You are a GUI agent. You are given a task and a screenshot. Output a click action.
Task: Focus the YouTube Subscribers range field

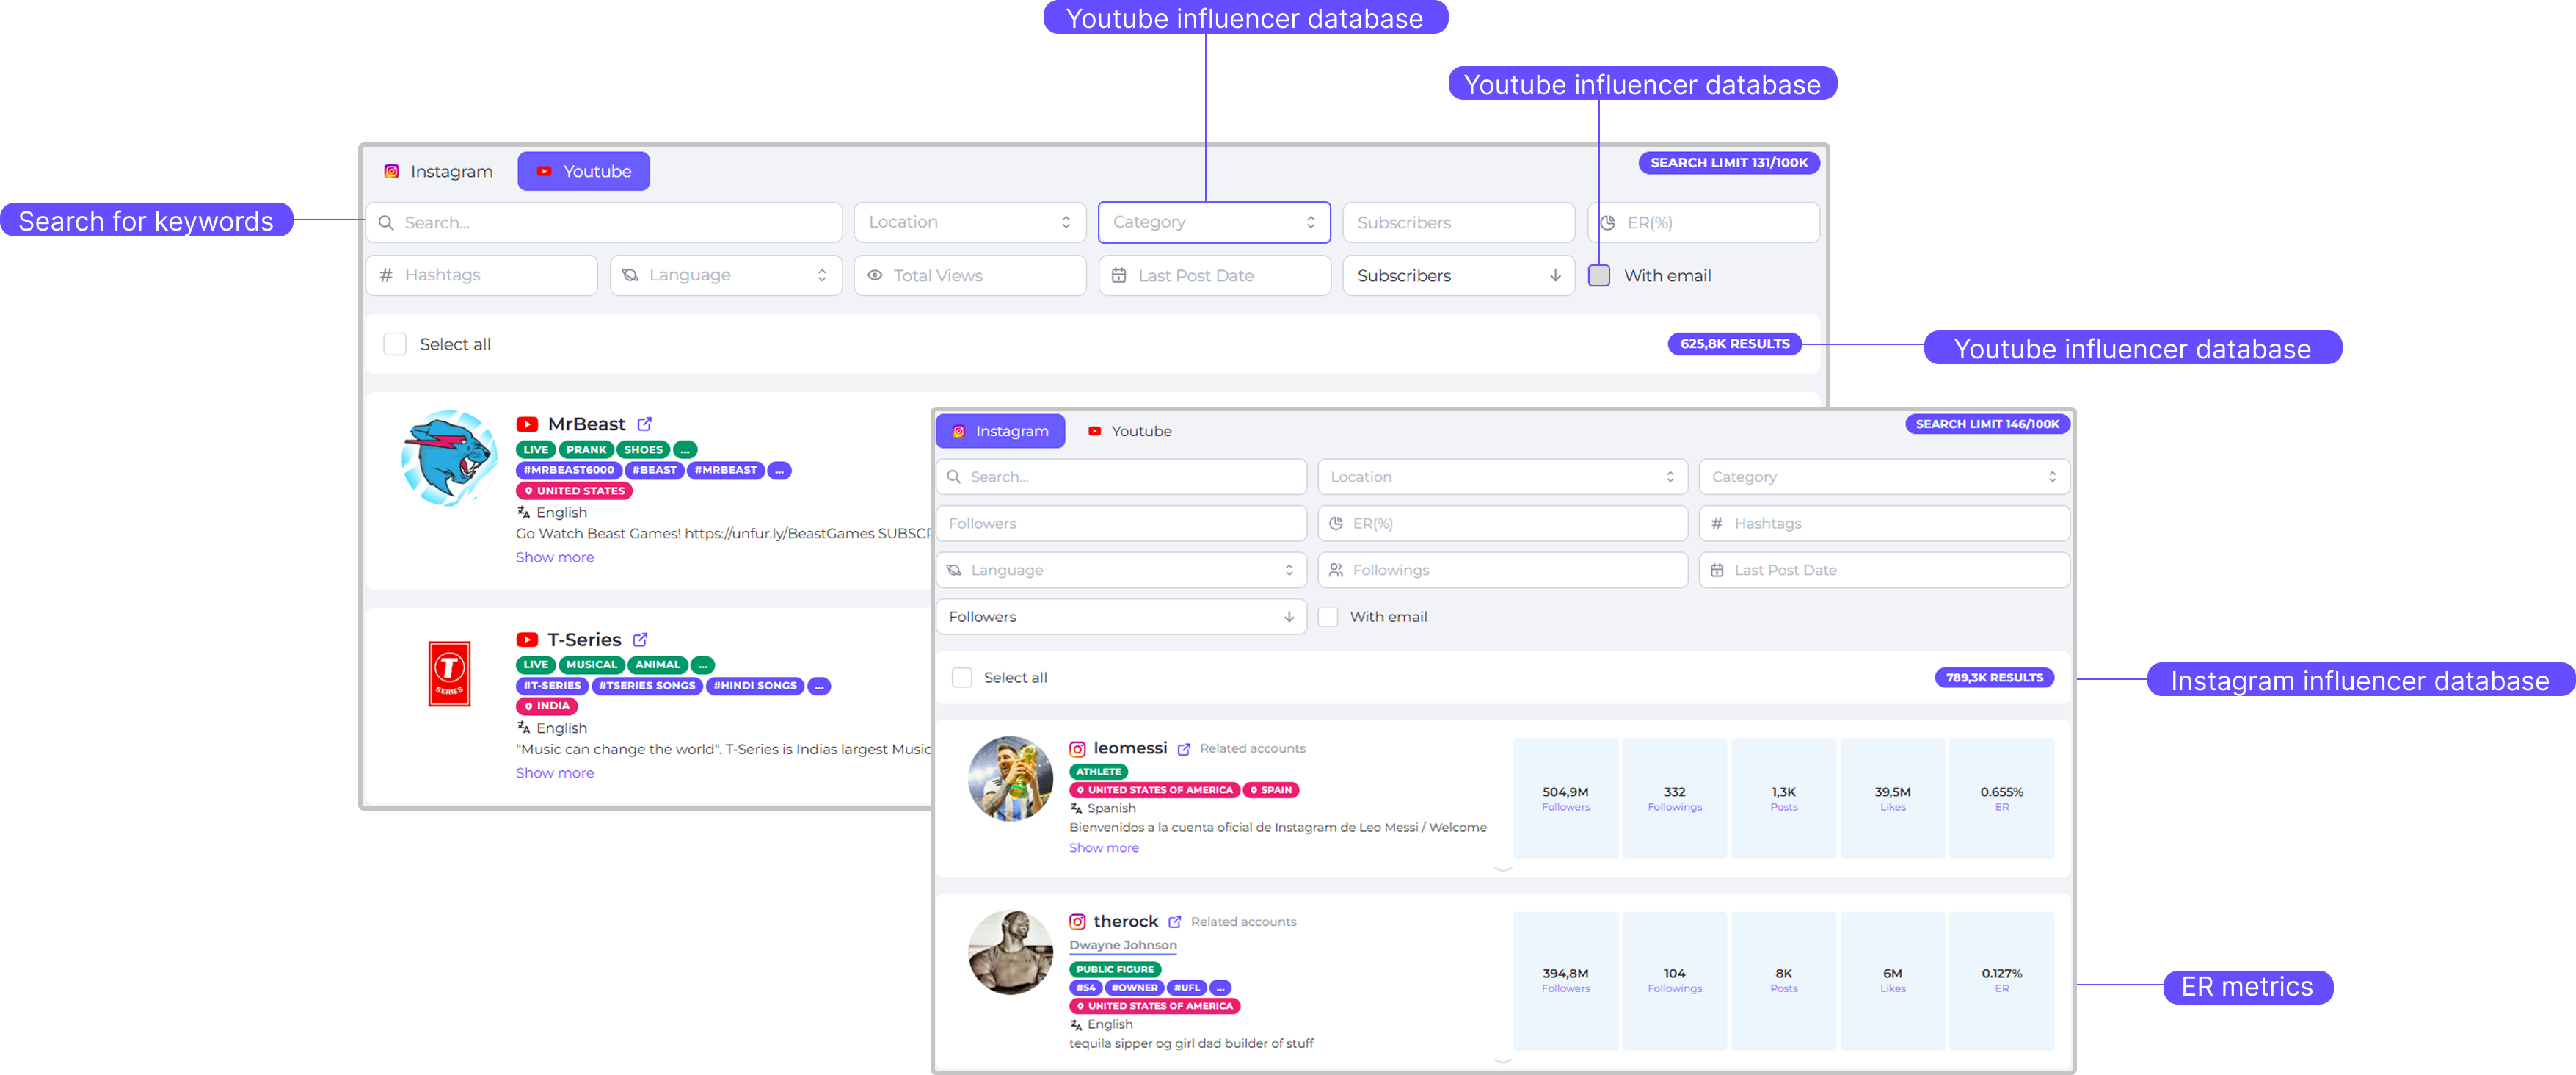pyautogui.click(x=1459, y=222)
